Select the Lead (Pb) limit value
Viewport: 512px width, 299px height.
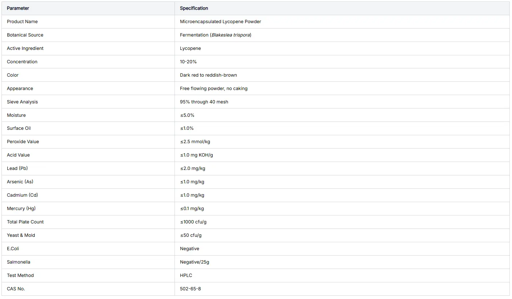(x=193, y=168)
